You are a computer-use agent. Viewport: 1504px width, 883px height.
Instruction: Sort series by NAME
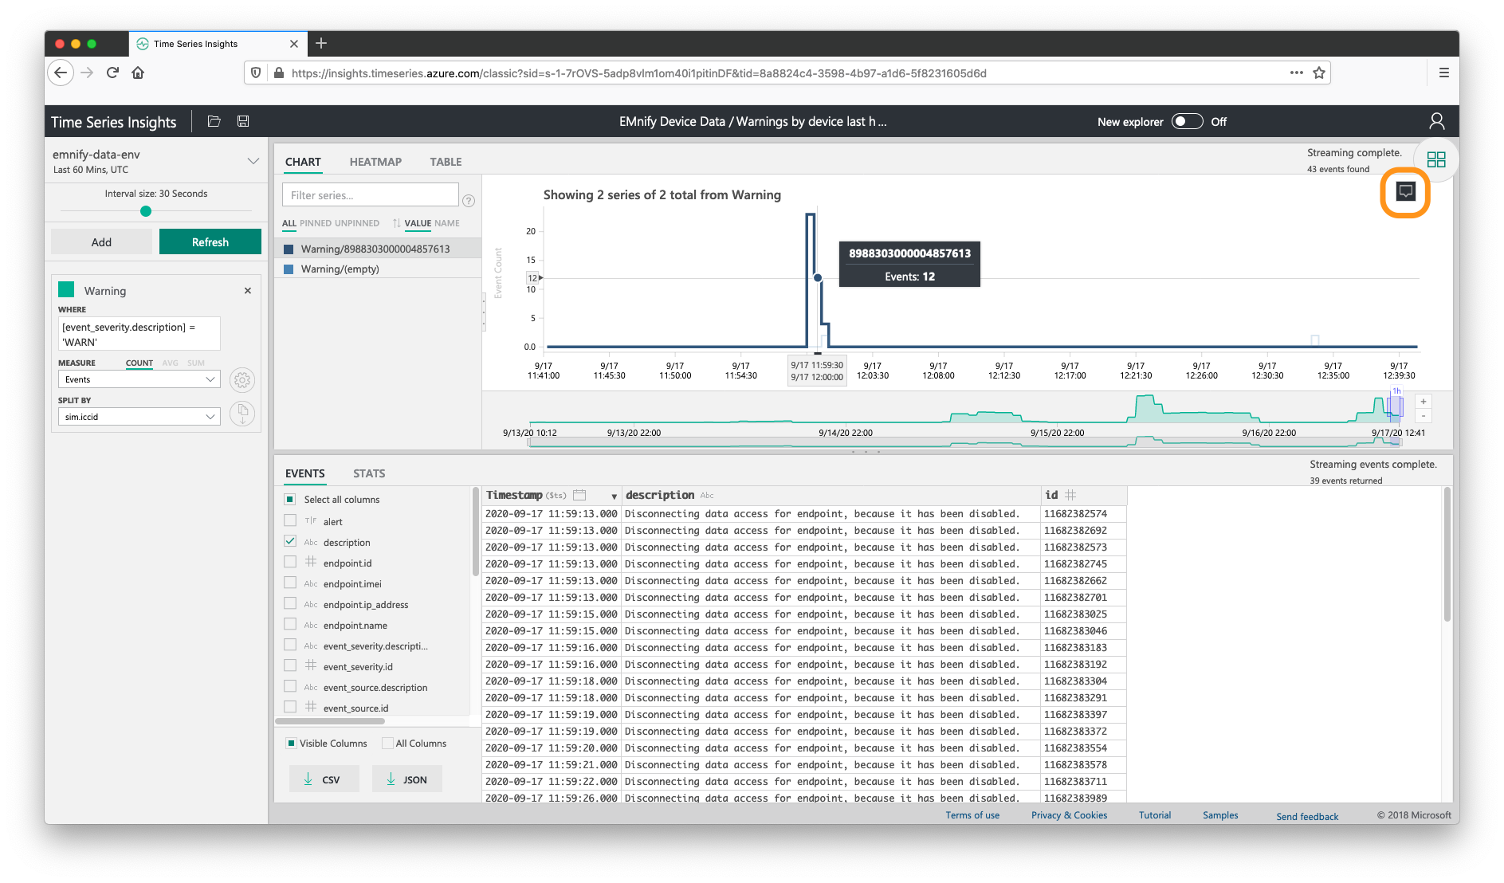(447, 223)
